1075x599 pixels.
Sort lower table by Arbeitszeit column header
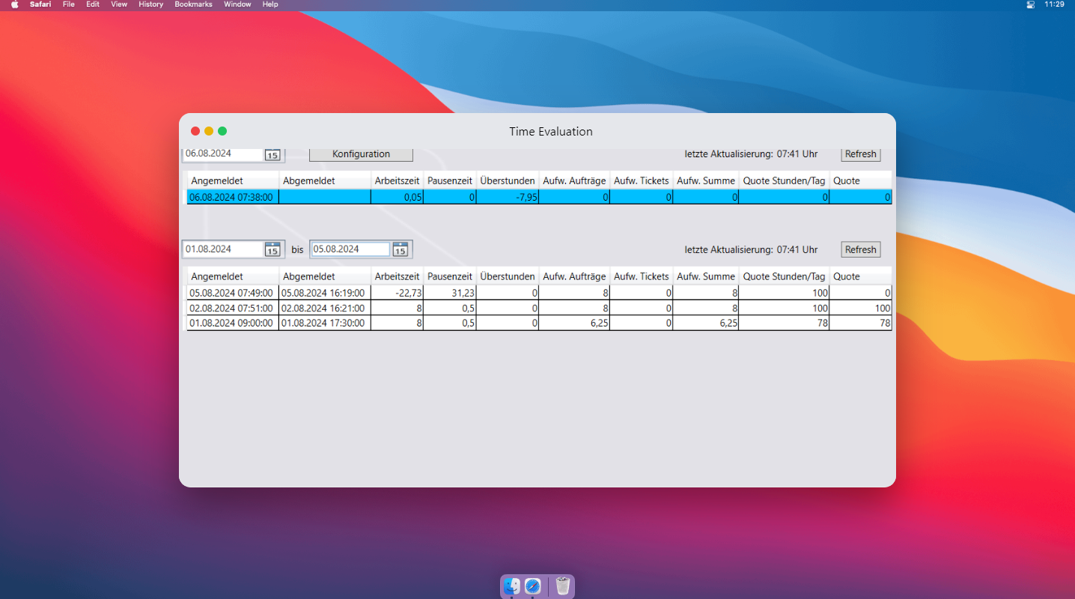coord(397,276)
